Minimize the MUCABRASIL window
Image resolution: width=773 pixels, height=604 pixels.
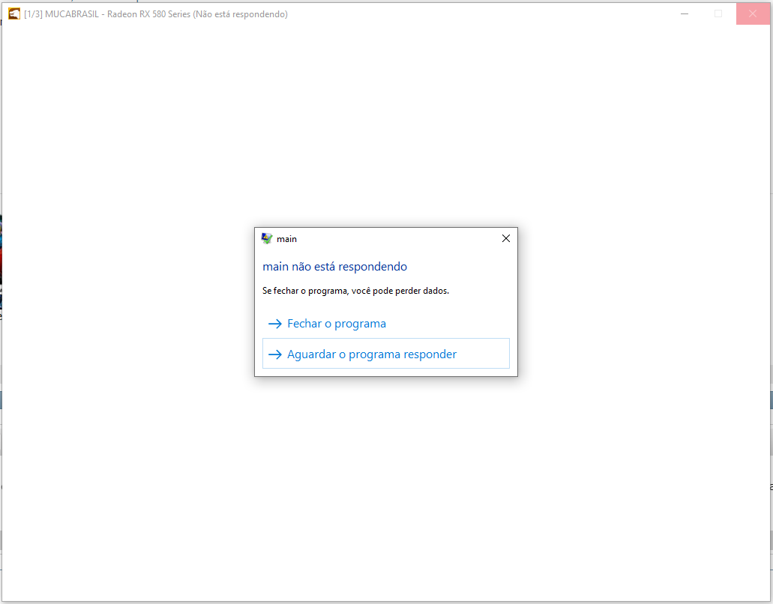coord(684,13)
